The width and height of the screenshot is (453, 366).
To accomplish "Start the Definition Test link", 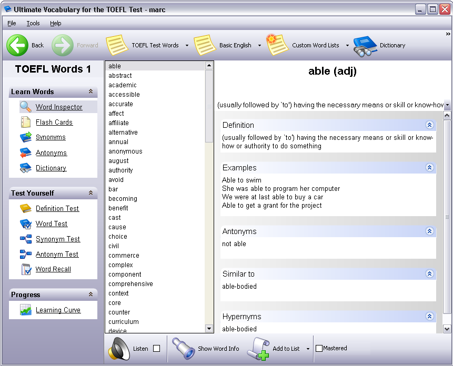I will pos(57,209).
